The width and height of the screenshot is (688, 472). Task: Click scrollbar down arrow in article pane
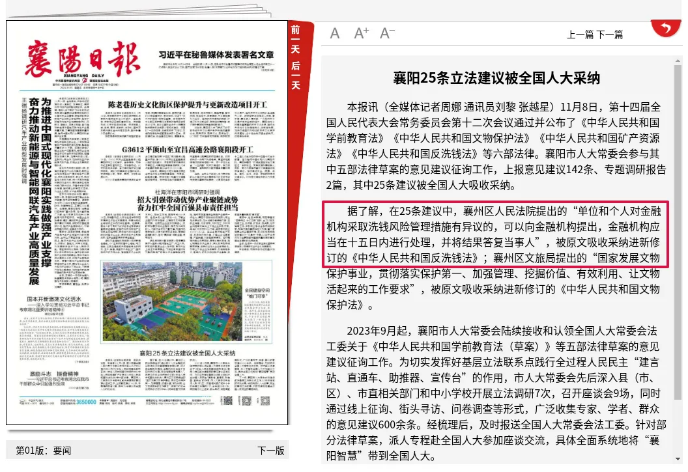[x=678, y=458]
